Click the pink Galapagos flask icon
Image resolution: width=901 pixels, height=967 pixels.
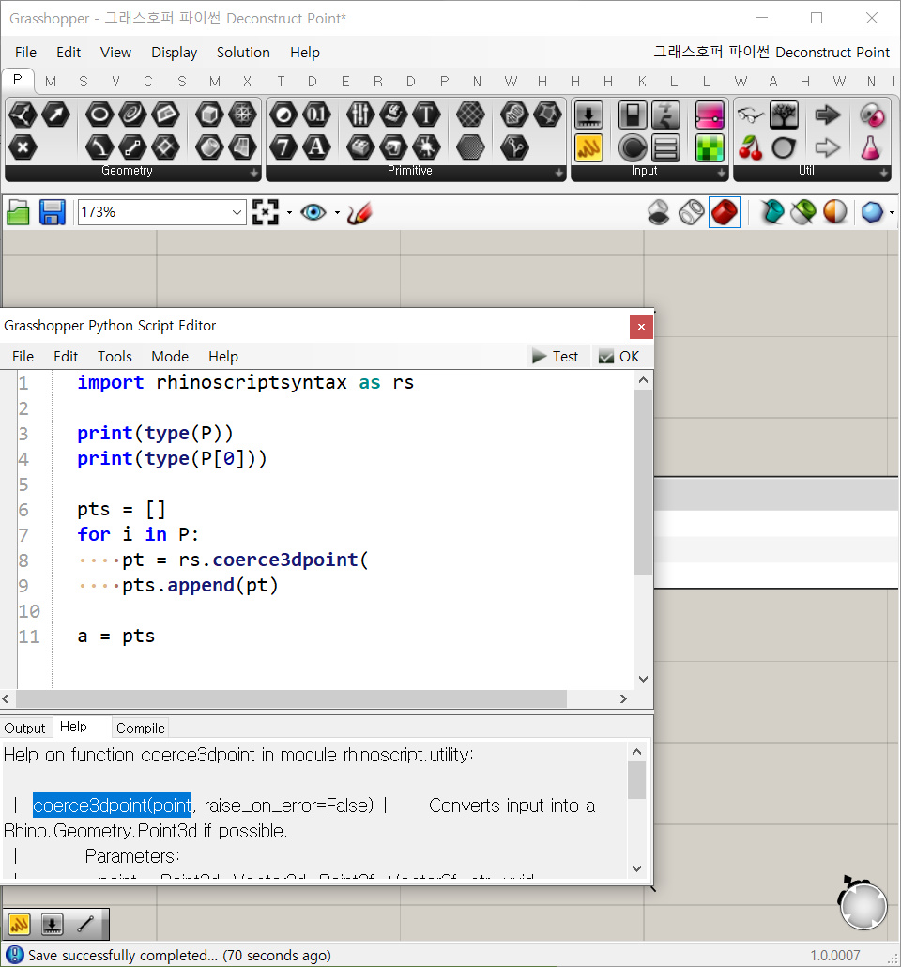point(870,148)
